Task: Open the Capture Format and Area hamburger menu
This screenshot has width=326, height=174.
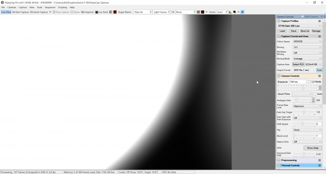Action: pyautogui.click(x=319, y=36)
